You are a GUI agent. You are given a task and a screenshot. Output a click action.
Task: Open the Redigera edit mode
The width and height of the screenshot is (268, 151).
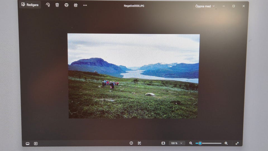tap(30, 5)
